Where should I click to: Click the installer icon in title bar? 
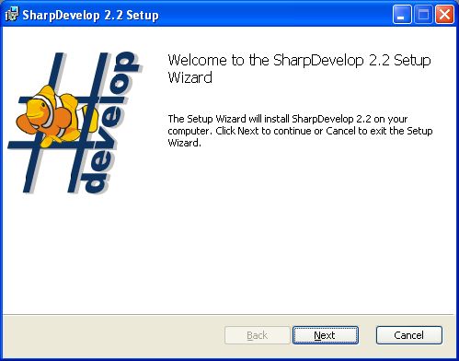click(12, 15)
